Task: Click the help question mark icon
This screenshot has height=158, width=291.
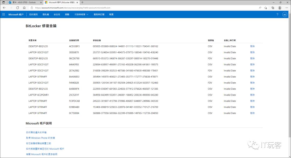Action: pos(277,14)
